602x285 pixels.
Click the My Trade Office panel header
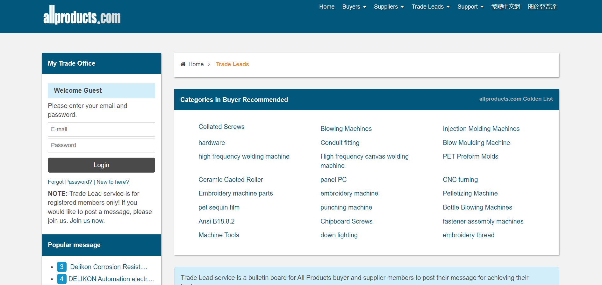pyautogui.click(x=101, y=63)
